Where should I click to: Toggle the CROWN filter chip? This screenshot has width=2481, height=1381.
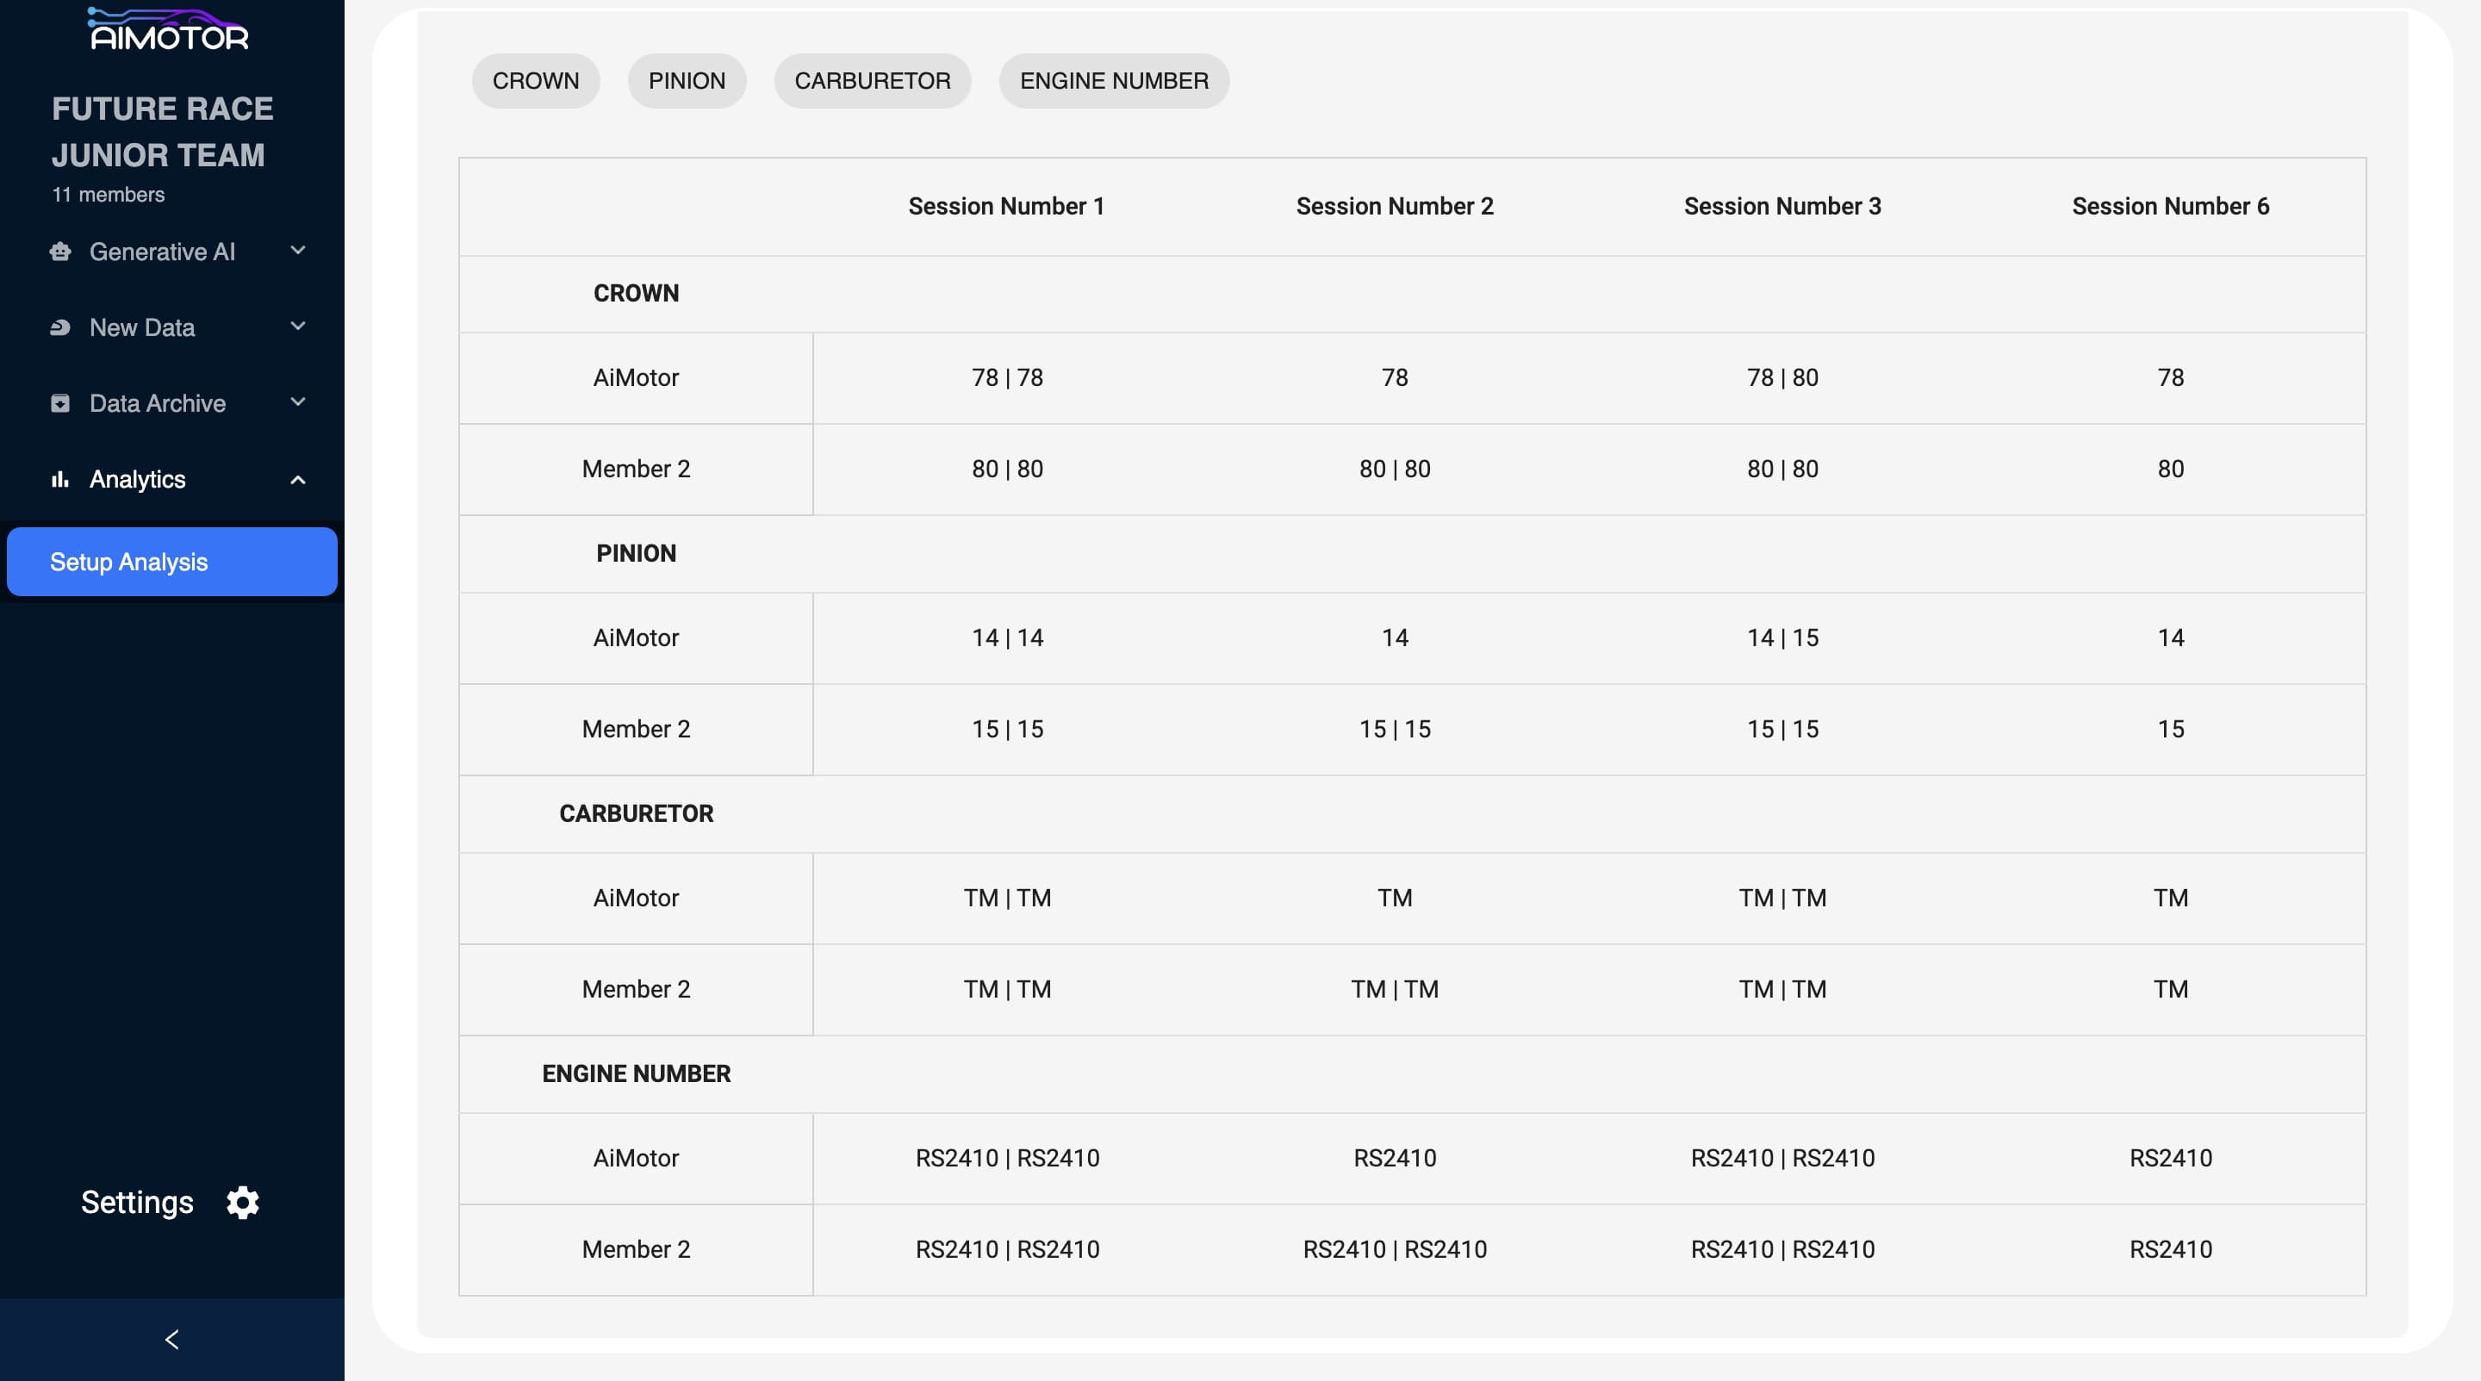pos(536,81)
